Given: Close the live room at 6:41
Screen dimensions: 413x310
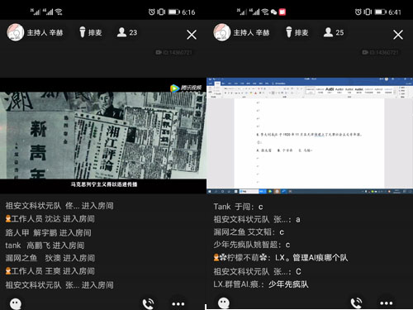Looking at the screenshot, I should coord(398,35).
